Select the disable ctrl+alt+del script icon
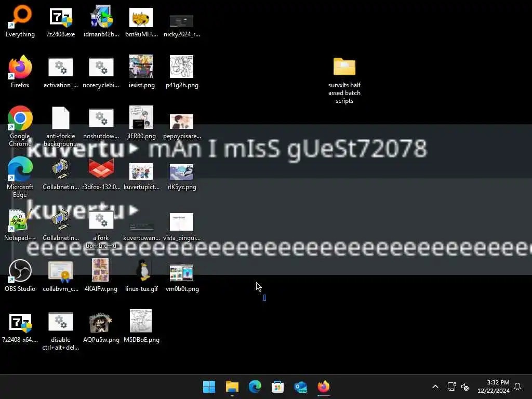This screenshot has width=532, height=399. pyautogui.click(x=60, y=330)
